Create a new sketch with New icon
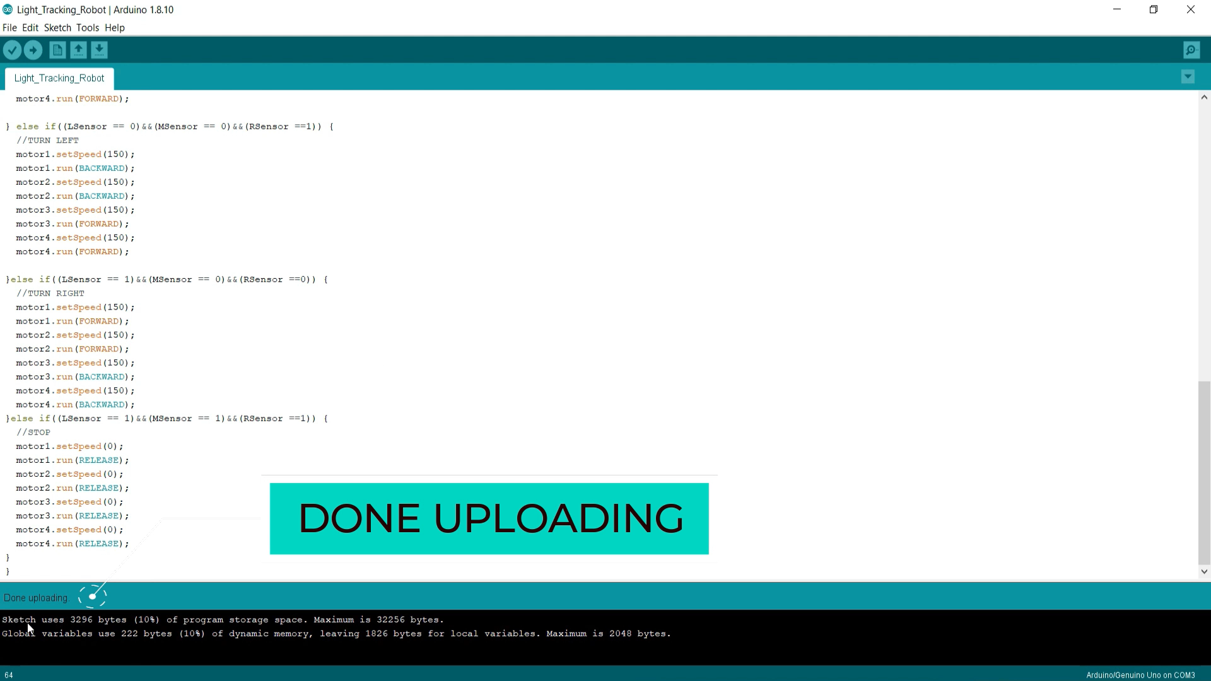Image resolution: width=1211 pixels, height=681 pixels. 57,50
